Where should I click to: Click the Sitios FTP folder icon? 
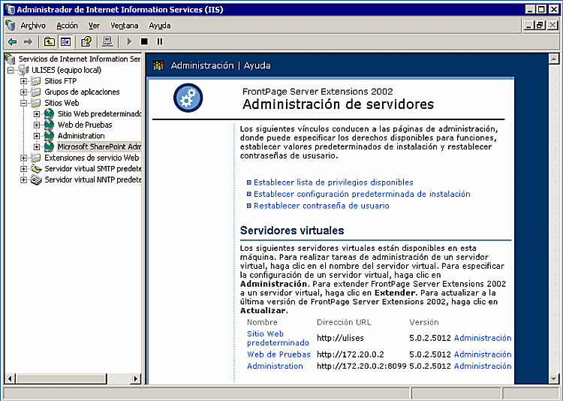pyautogui.click(x=35, y=81)
